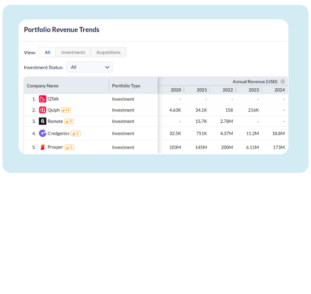Select Quiph's 4.63K revenue cell

tap(175, 110)
